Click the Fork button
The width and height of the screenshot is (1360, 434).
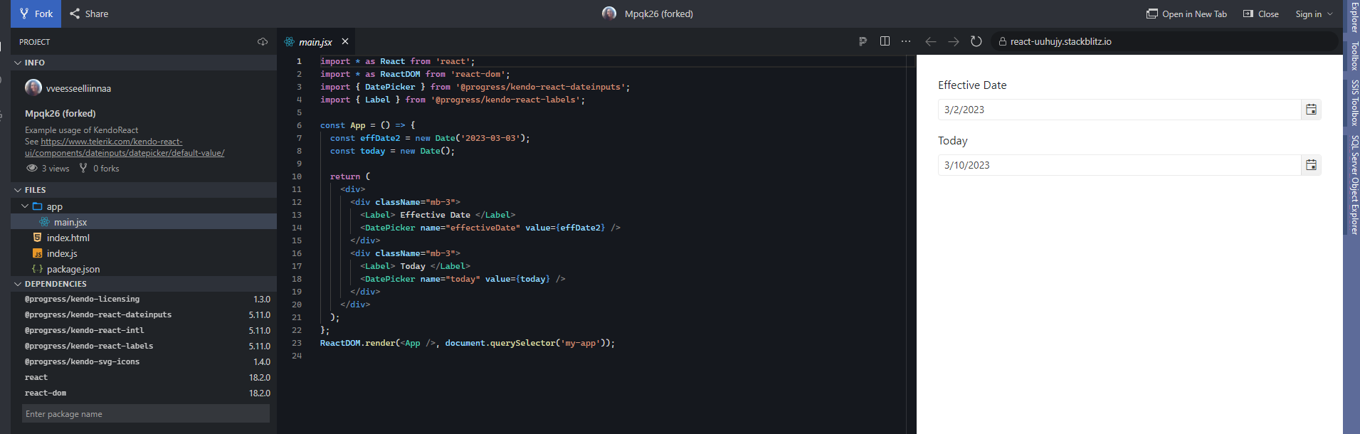coord(36,14)
